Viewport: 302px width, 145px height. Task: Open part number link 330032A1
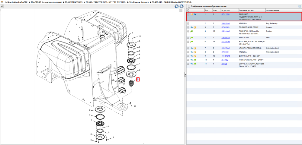(x=225, y=24)
